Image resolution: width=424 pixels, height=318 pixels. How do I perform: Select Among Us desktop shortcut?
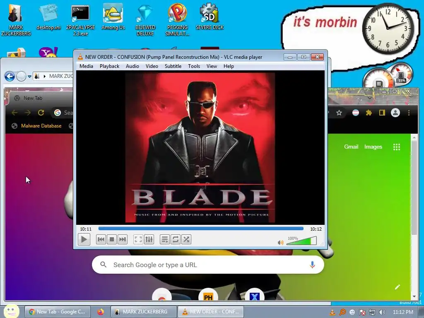(113, 17)
